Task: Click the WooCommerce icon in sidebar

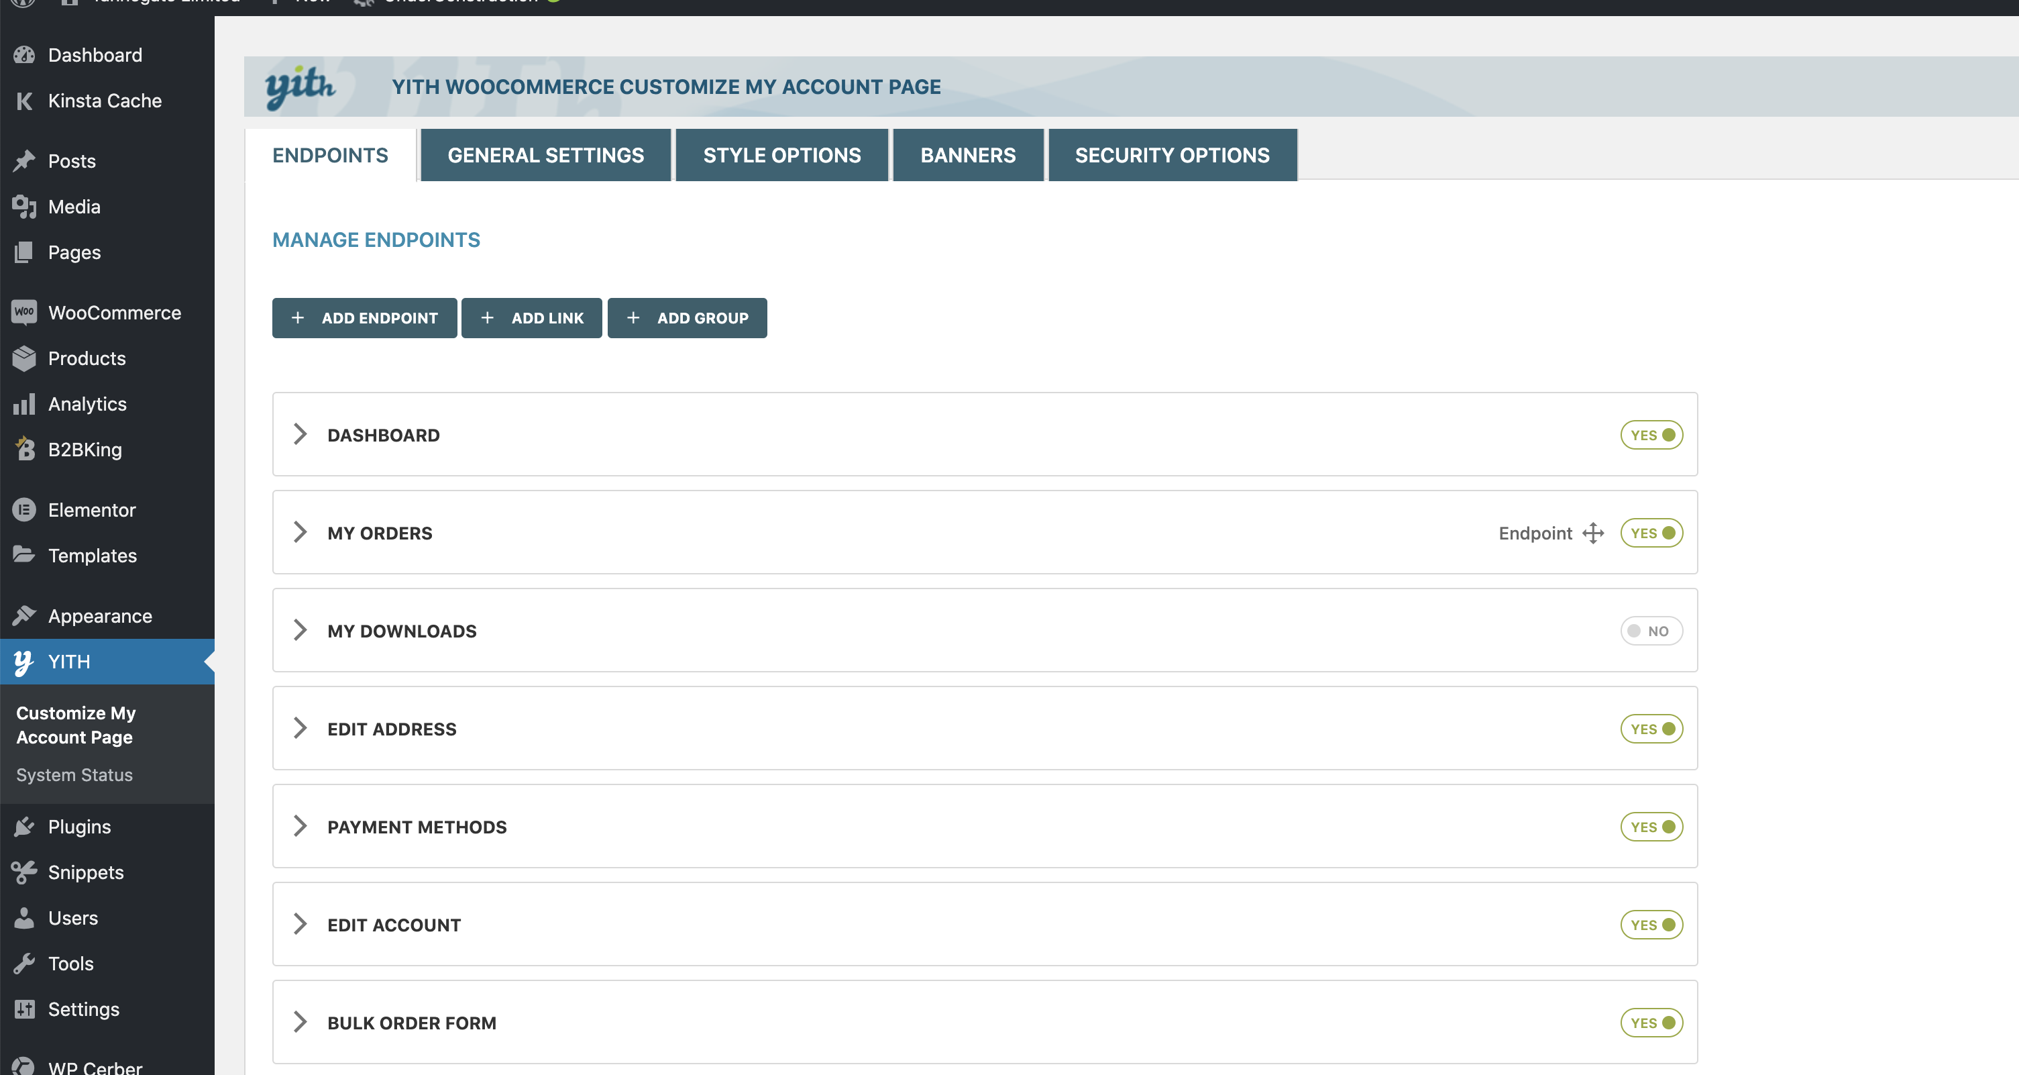Action: tap(24, 312)
